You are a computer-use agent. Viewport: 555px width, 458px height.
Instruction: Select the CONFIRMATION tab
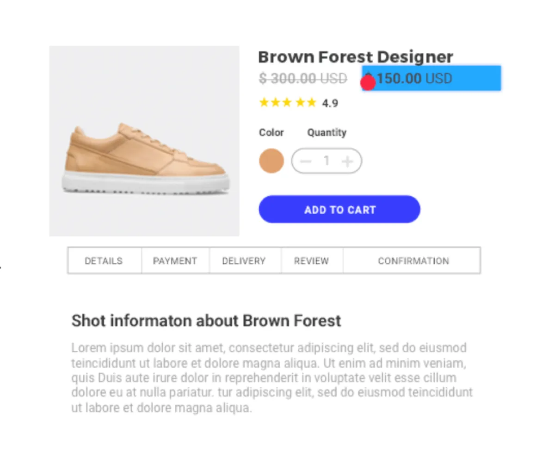point(413,261)
